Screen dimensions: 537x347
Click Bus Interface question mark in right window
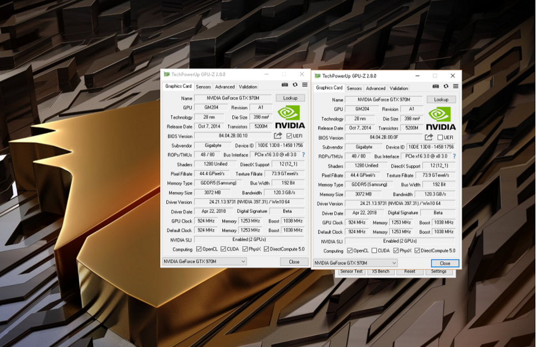tap(454, 156)
